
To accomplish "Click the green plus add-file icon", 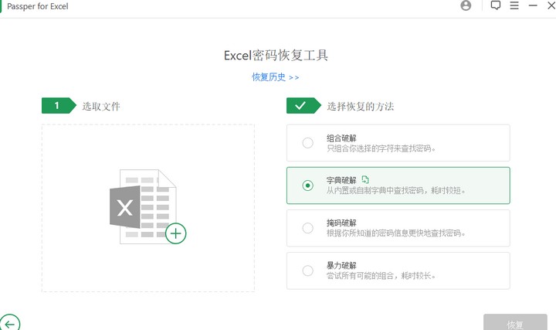I will [x=176, y=233].
